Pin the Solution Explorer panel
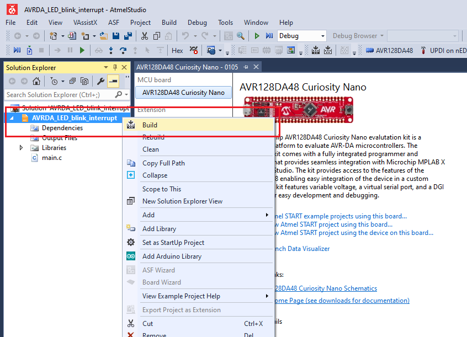 point(115,67)
